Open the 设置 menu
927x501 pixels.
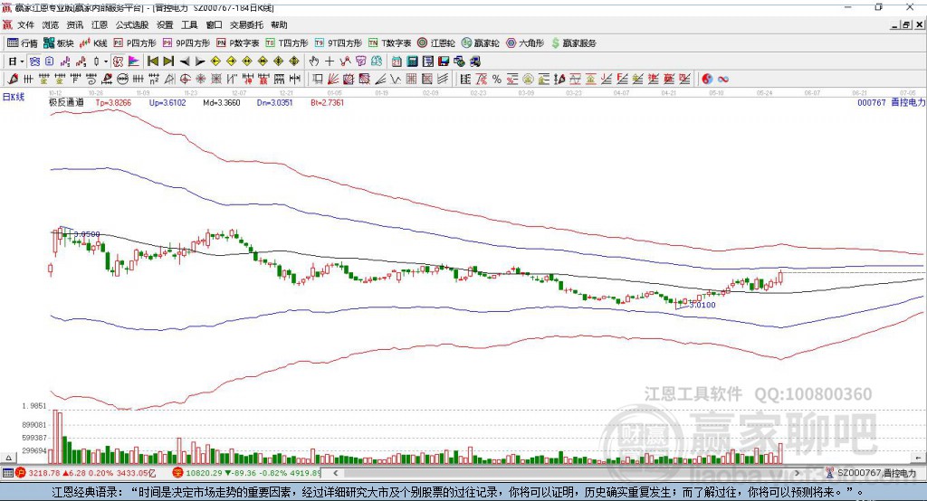pos(165,24)
